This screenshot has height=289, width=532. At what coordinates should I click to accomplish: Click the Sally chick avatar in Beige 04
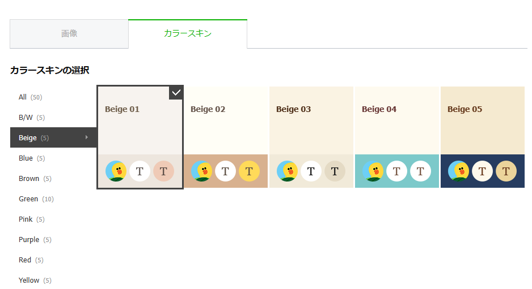tap(373, 171)
